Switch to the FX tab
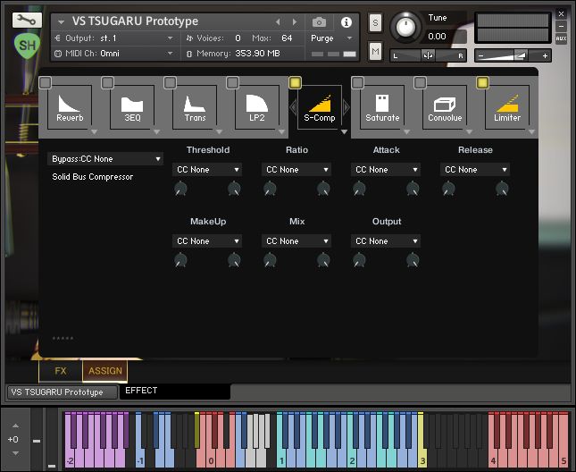Screen dimensions: 576x472 [61, 370]
